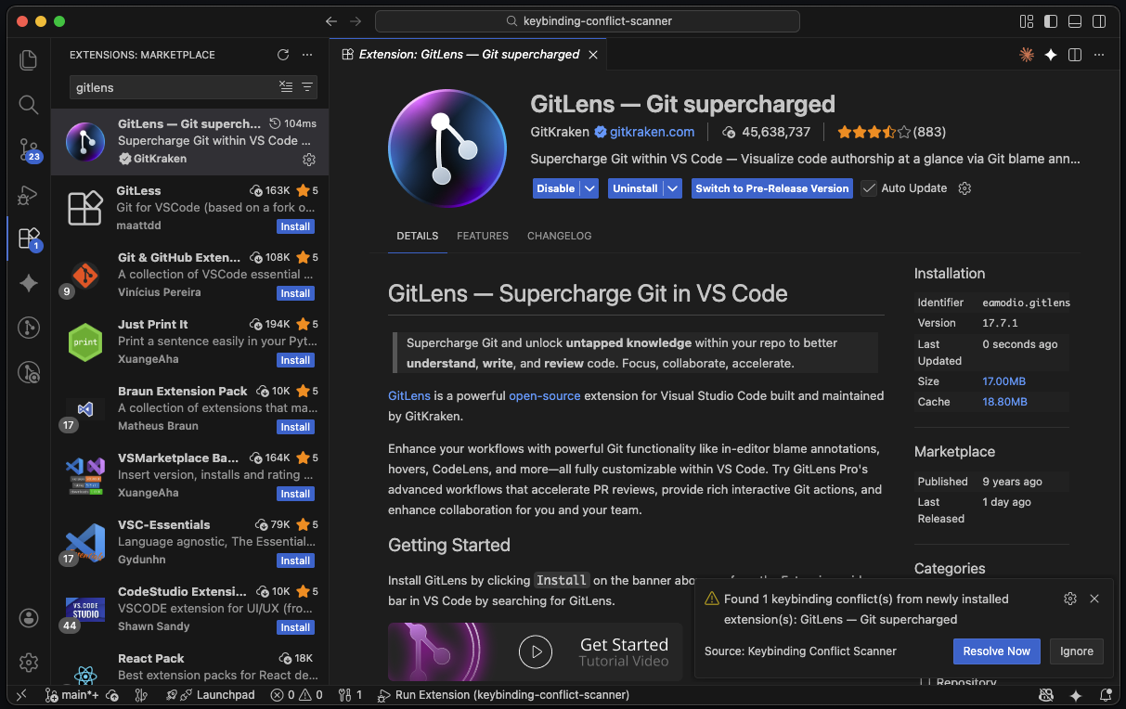The height and width of the screenshot is (709, 1126).
Task: Click Resolve Now in the notification
Action: (x=997, y=651)
